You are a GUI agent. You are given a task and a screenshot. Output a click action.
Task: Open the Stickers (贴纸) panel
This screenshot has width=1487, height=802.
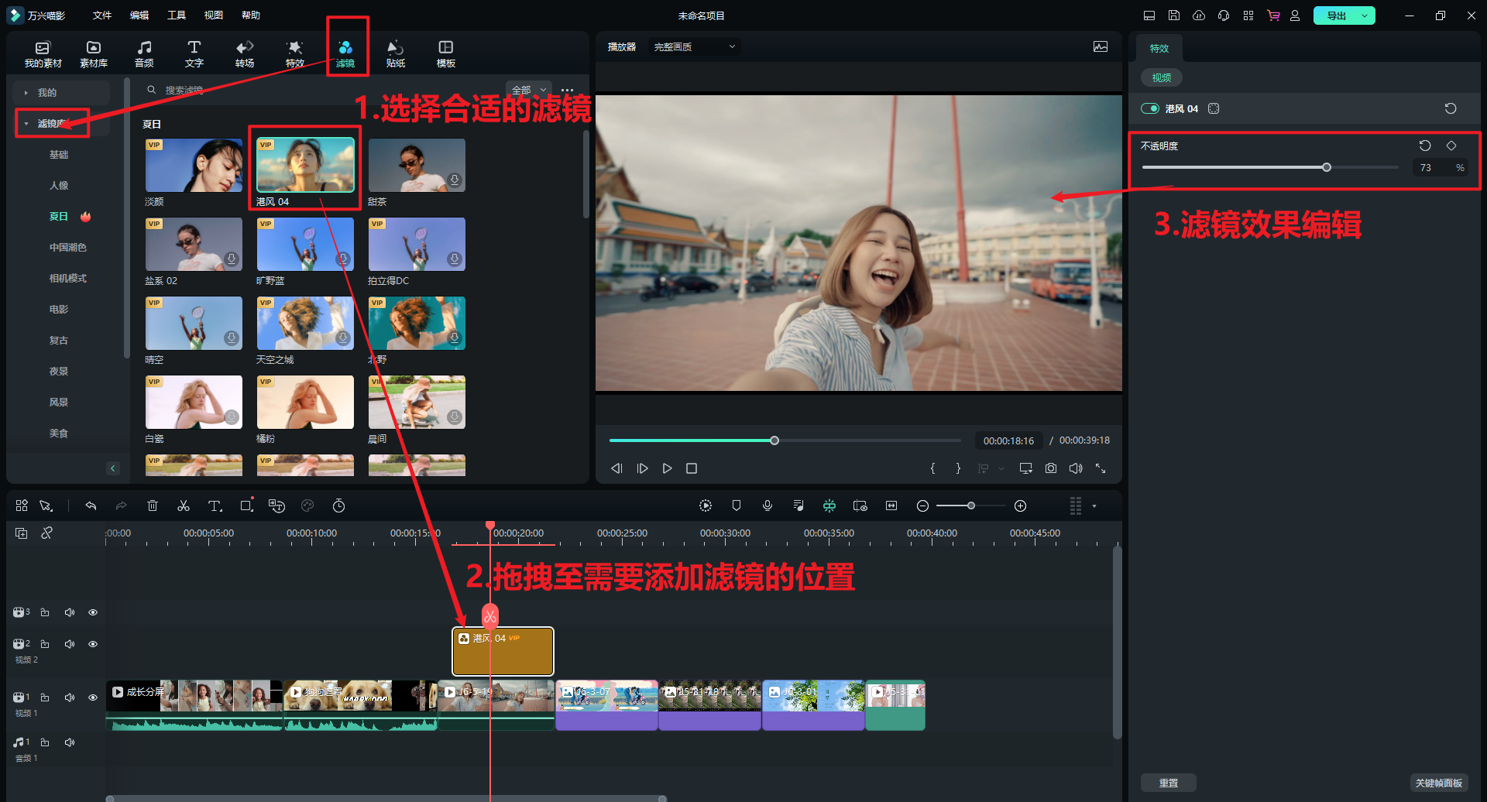395,53
